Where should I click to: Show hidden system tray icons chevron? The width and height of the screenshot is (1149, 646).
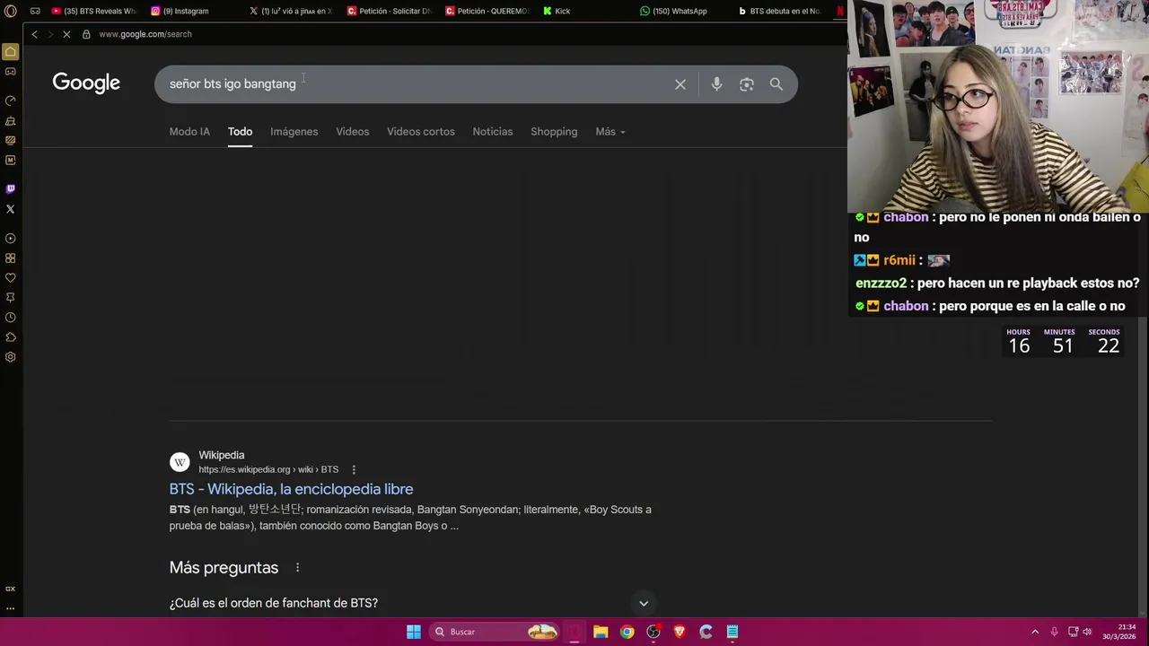(x=1035, y=632)
